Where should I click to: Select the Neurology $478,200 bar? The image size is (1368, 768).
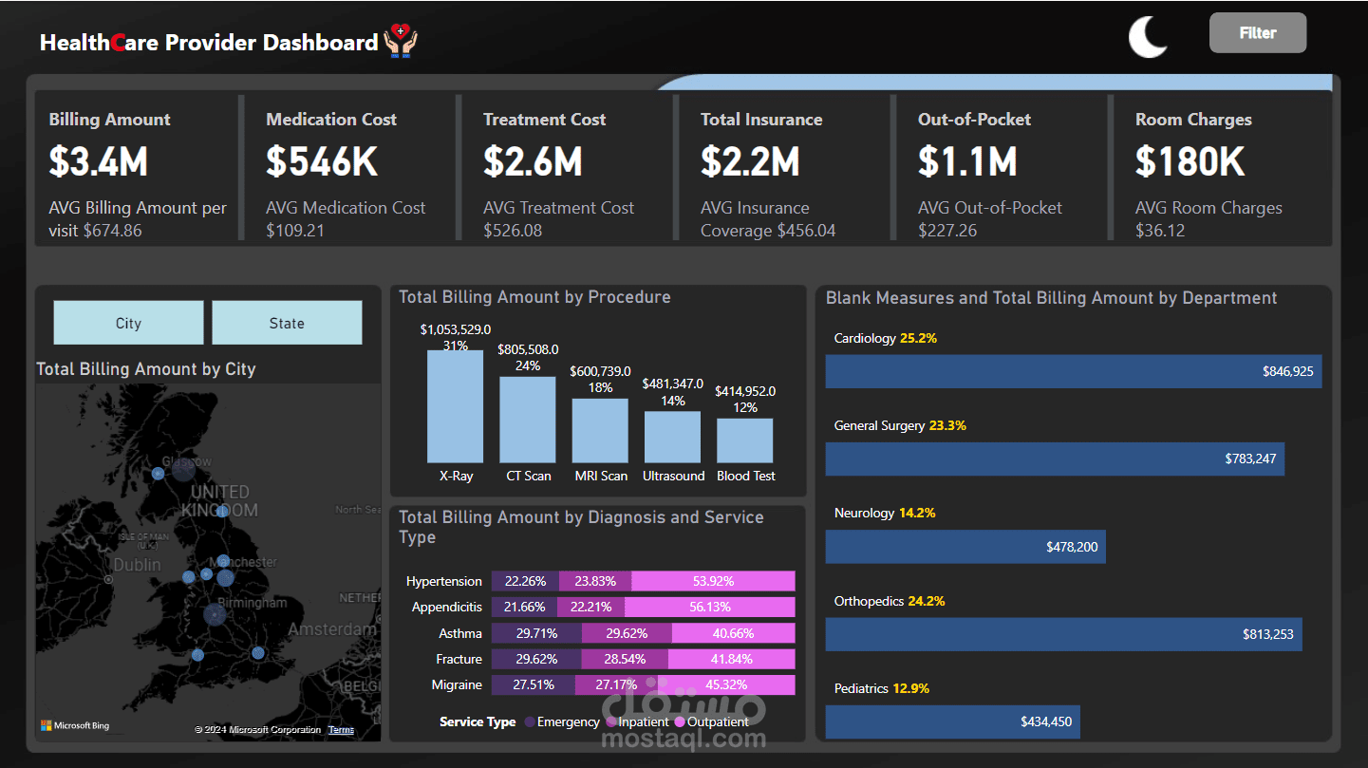[965, 547]
